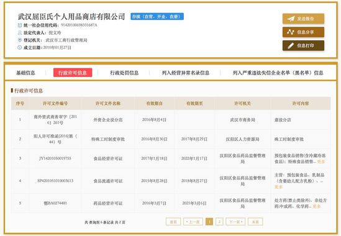Open the 严重违法失信企业名单 blacklist tab
The height and width of the screenshot is (236, 341).
(278, 73)
